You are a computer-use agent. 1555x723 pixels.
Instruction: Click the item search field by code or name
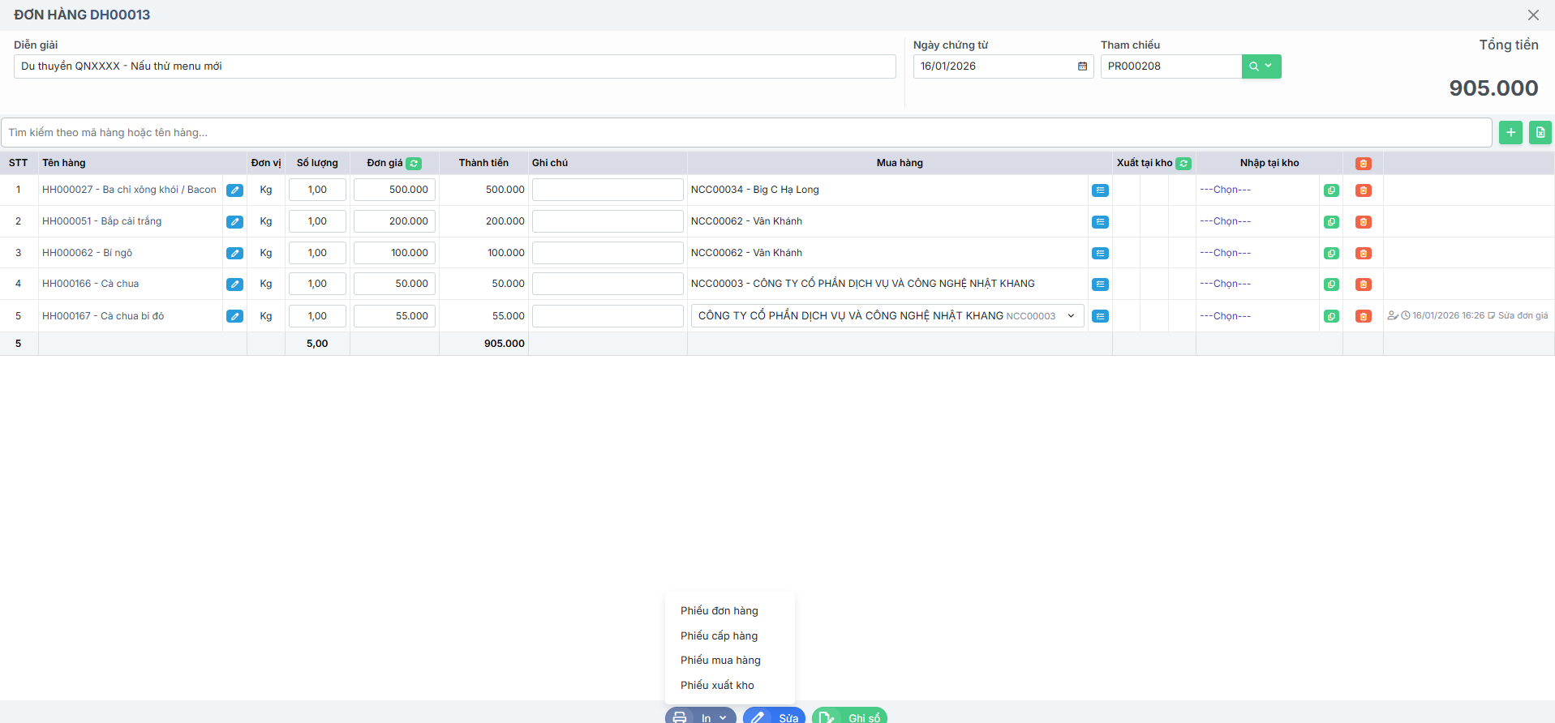point(746,132)
